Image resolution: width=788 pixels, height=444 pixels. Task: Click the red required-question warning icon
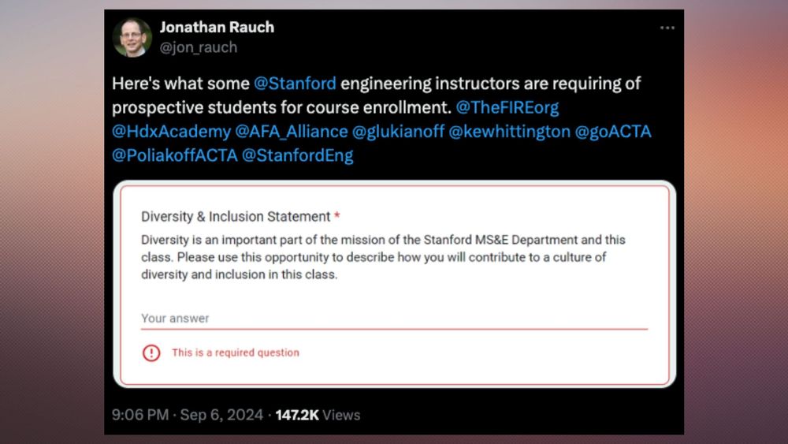point(151,353)
